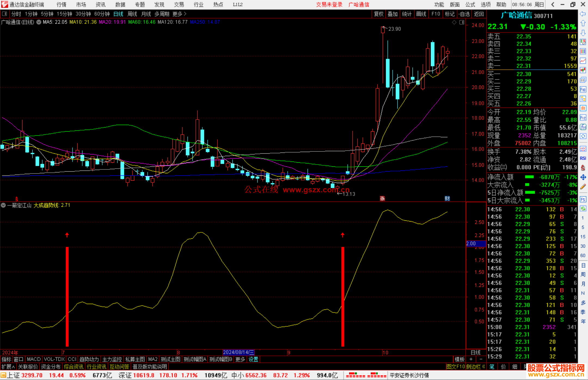Screen dimensions: 588x380
Task: Click the -自选 button
Action: pyautogui.click(x=464, y=14)
